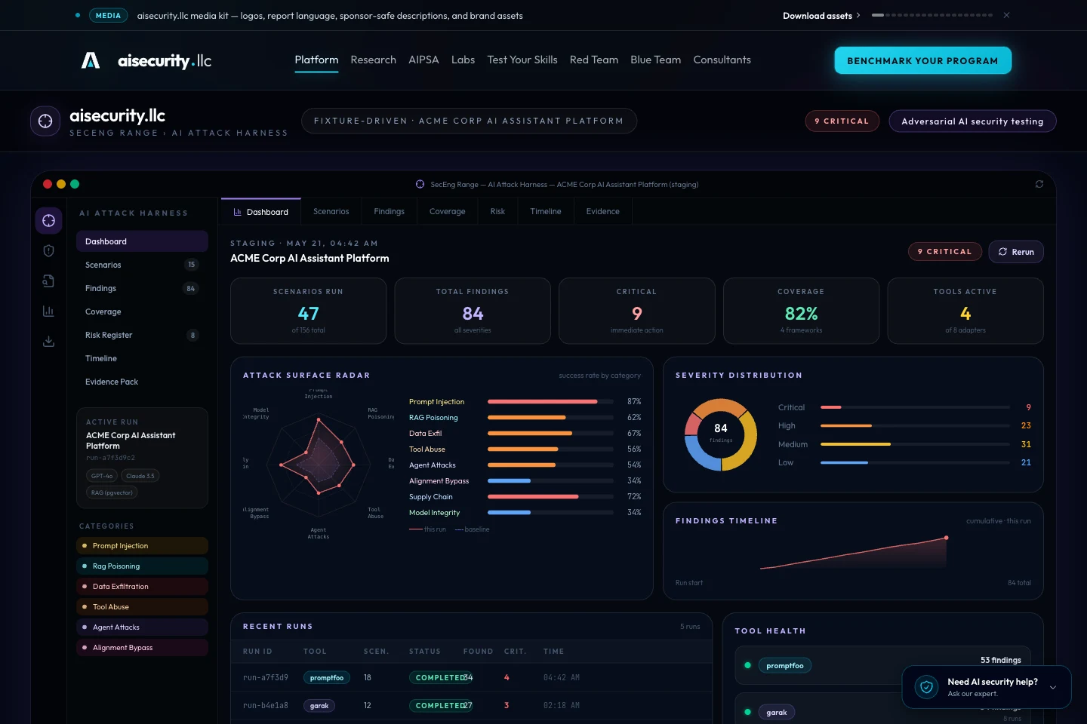Open Timeline in the sidebar list
The image size is (1087, 724).
point(142,358)
